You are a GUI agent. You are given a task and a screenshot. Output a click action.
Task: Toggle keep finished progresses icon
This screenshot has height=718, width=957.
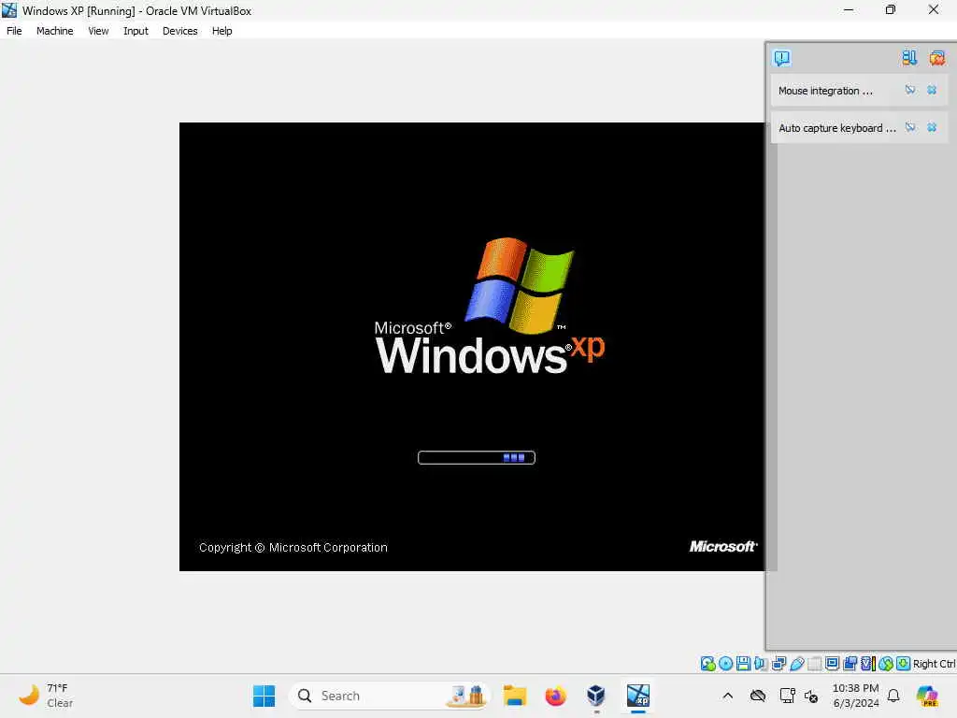point(909,58)
